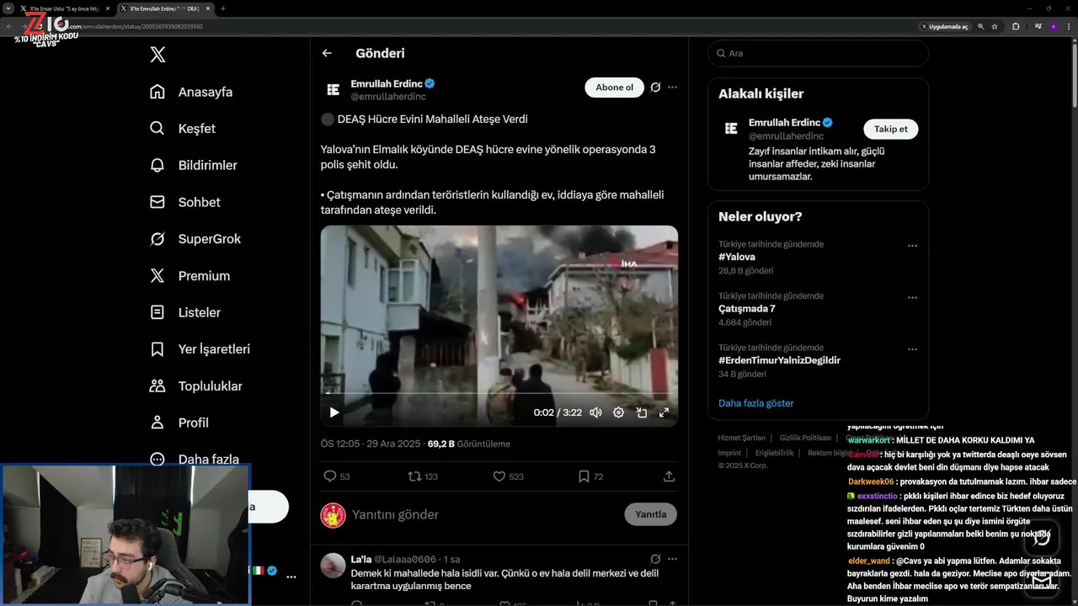Open the Chrome three-dot menu
1078x606 pixels.
coord(1068,26)
